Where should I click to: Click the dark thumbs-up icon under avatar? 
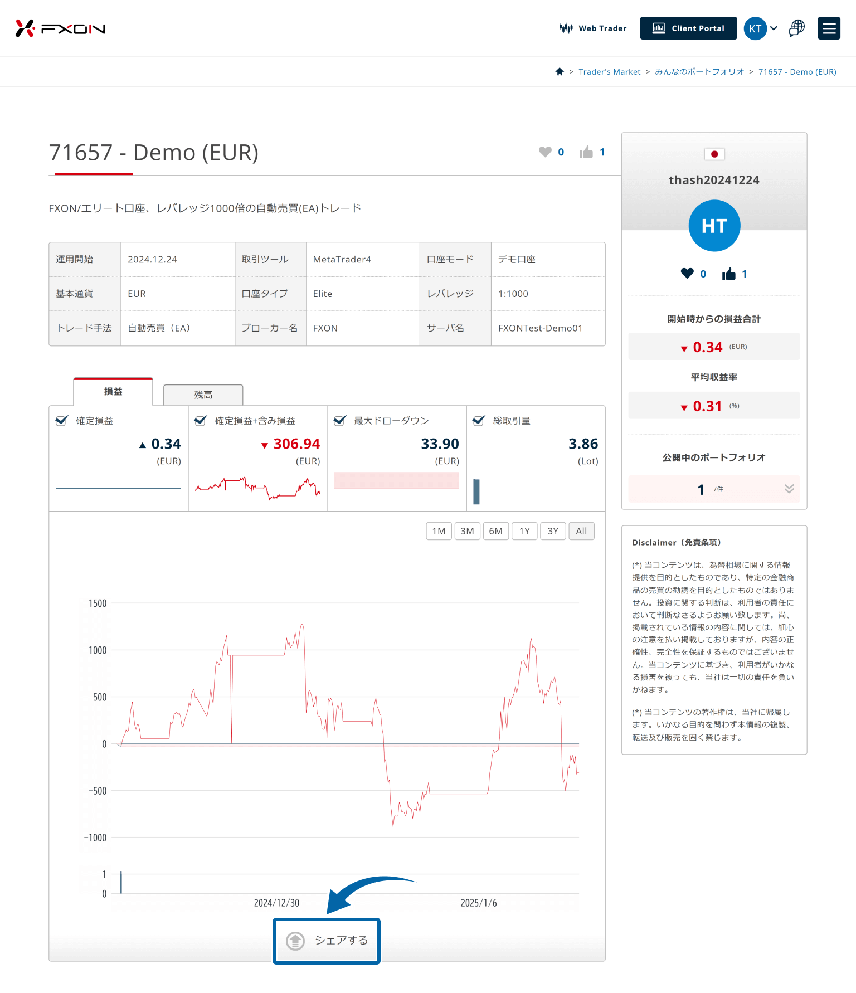[x=729, y=274]
